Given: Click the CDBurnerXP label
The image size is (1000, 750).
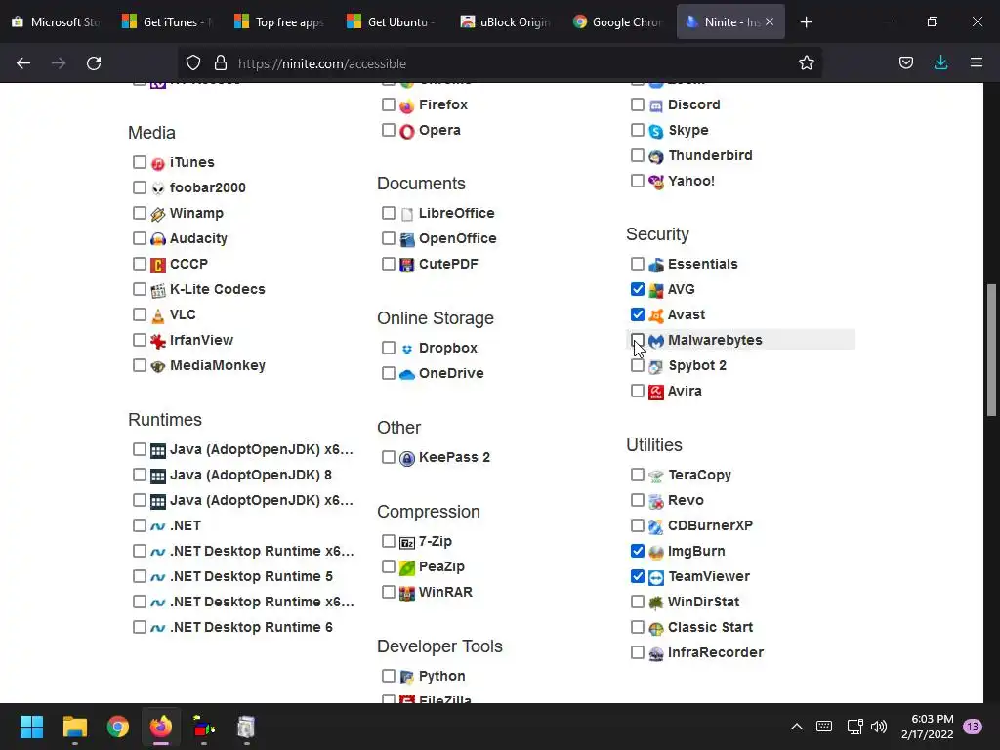Looking at the screenshot, I should [x=711, y=525].
